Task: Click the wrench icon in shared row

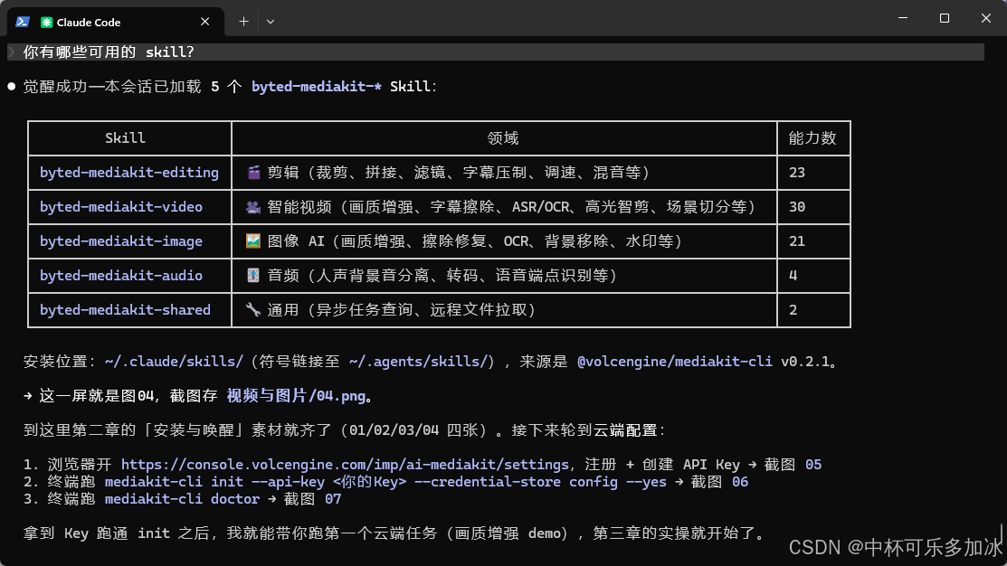Action: point(253,310)
